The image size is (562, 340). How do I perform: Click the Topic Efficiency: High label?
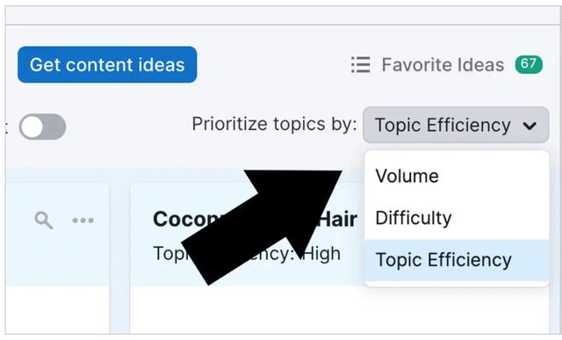pos(247,254)
